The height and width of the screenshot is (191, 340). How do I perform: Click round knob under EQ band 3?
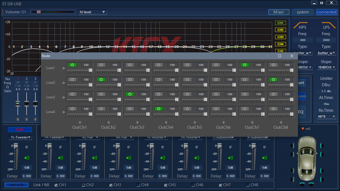[35, 119]
